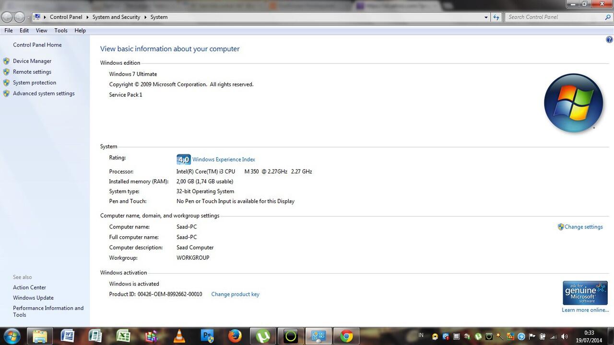This screenshot has height=345, width=614.
Task: Open the Tools menu
Action: click(x=61, y=30)
